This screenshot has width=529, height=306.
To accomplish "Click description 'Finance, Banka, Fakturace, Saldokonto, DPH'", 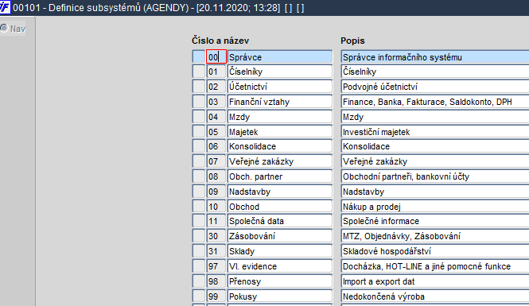I will [435, 102].
